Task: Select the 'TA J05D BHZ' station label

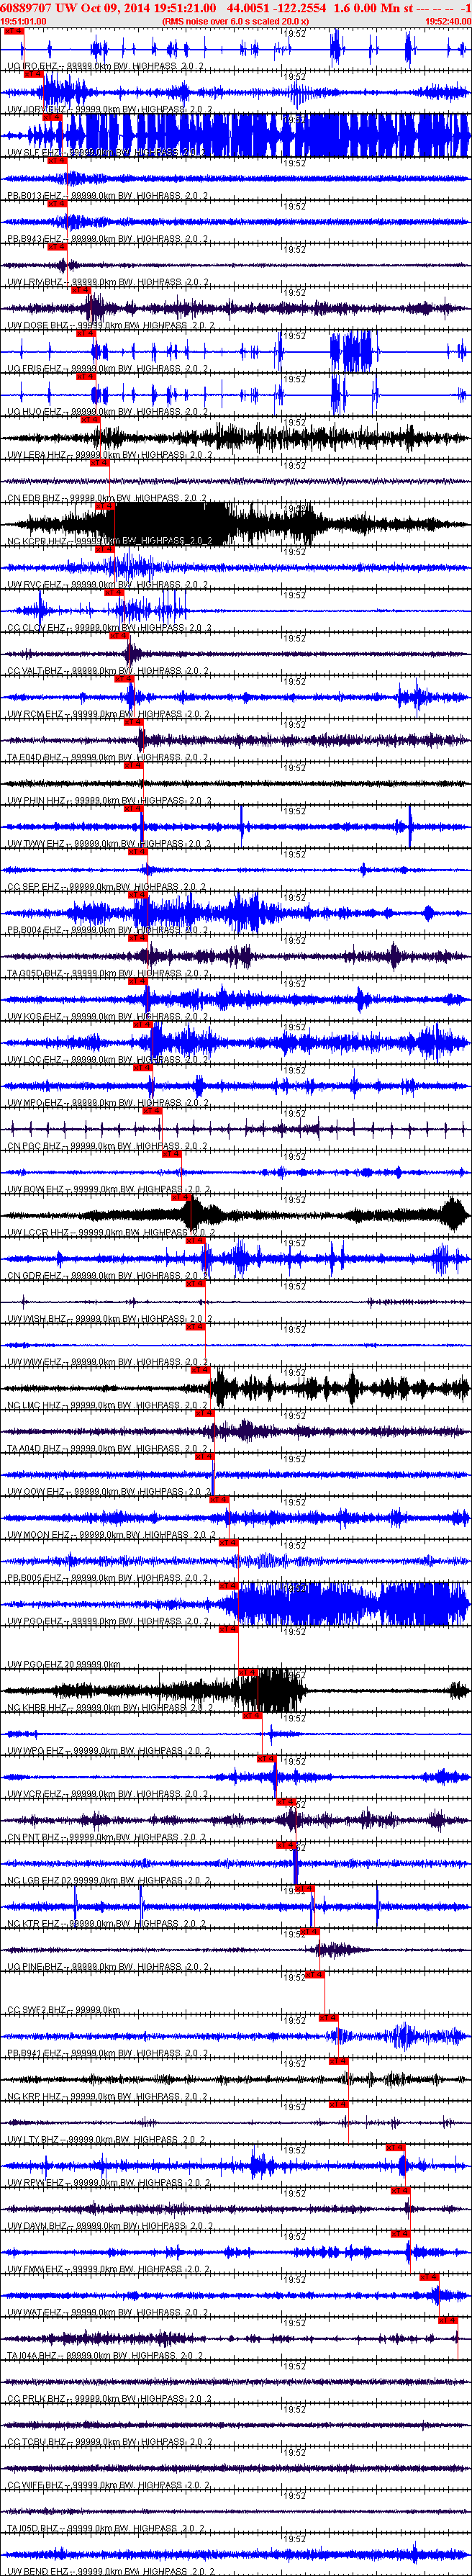Action: (x=35, y=2526)
